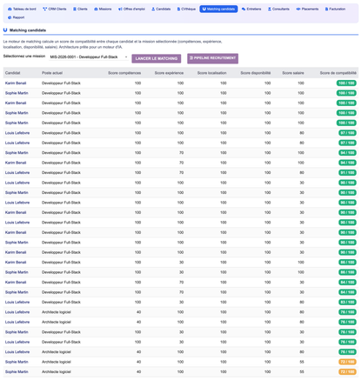The width and height of the screenshot is (362, 387).
Task: Open the CVthèque tab
Action: pos(186,9)
